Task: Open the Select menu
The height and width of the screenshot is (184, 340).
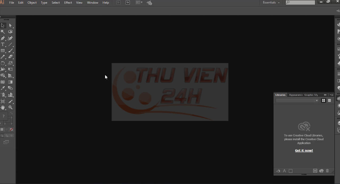Action: tap(56, 3)
